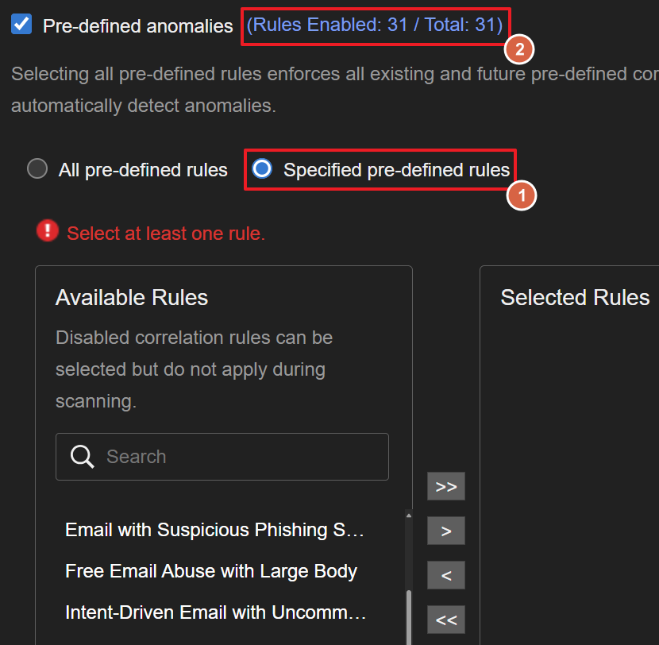Viewport: 659px width, 645px height.
Task: Click the magnifier icon in the search box
Action: pyautogui.click(x=83, y=456)
